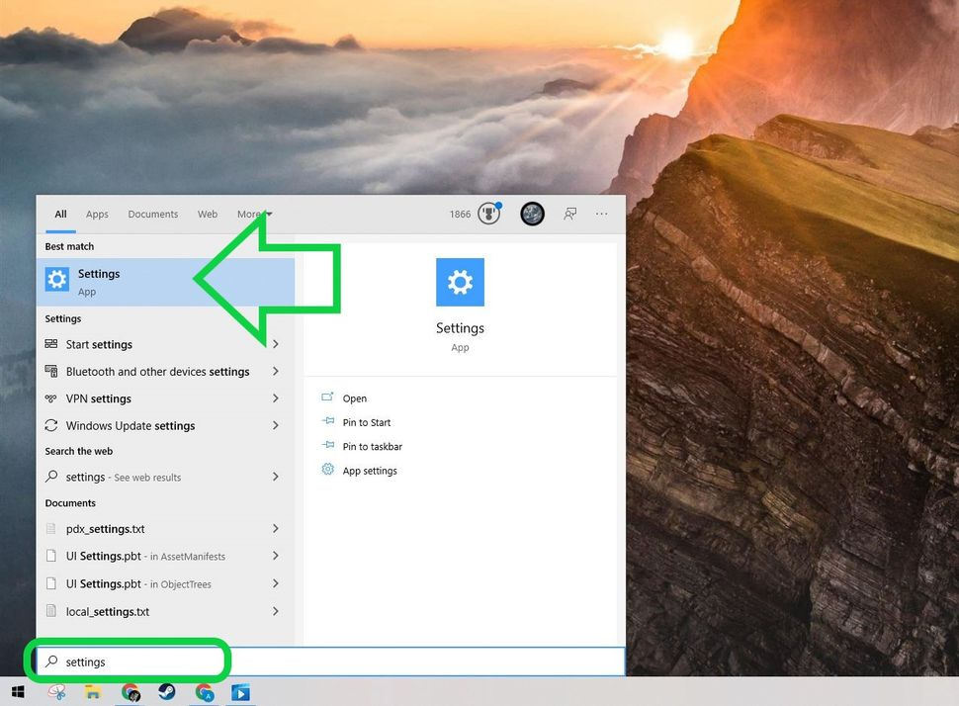Expand the Windows Update settings chevron
Viewport: 959px width, 706px height.
[276, 425]
